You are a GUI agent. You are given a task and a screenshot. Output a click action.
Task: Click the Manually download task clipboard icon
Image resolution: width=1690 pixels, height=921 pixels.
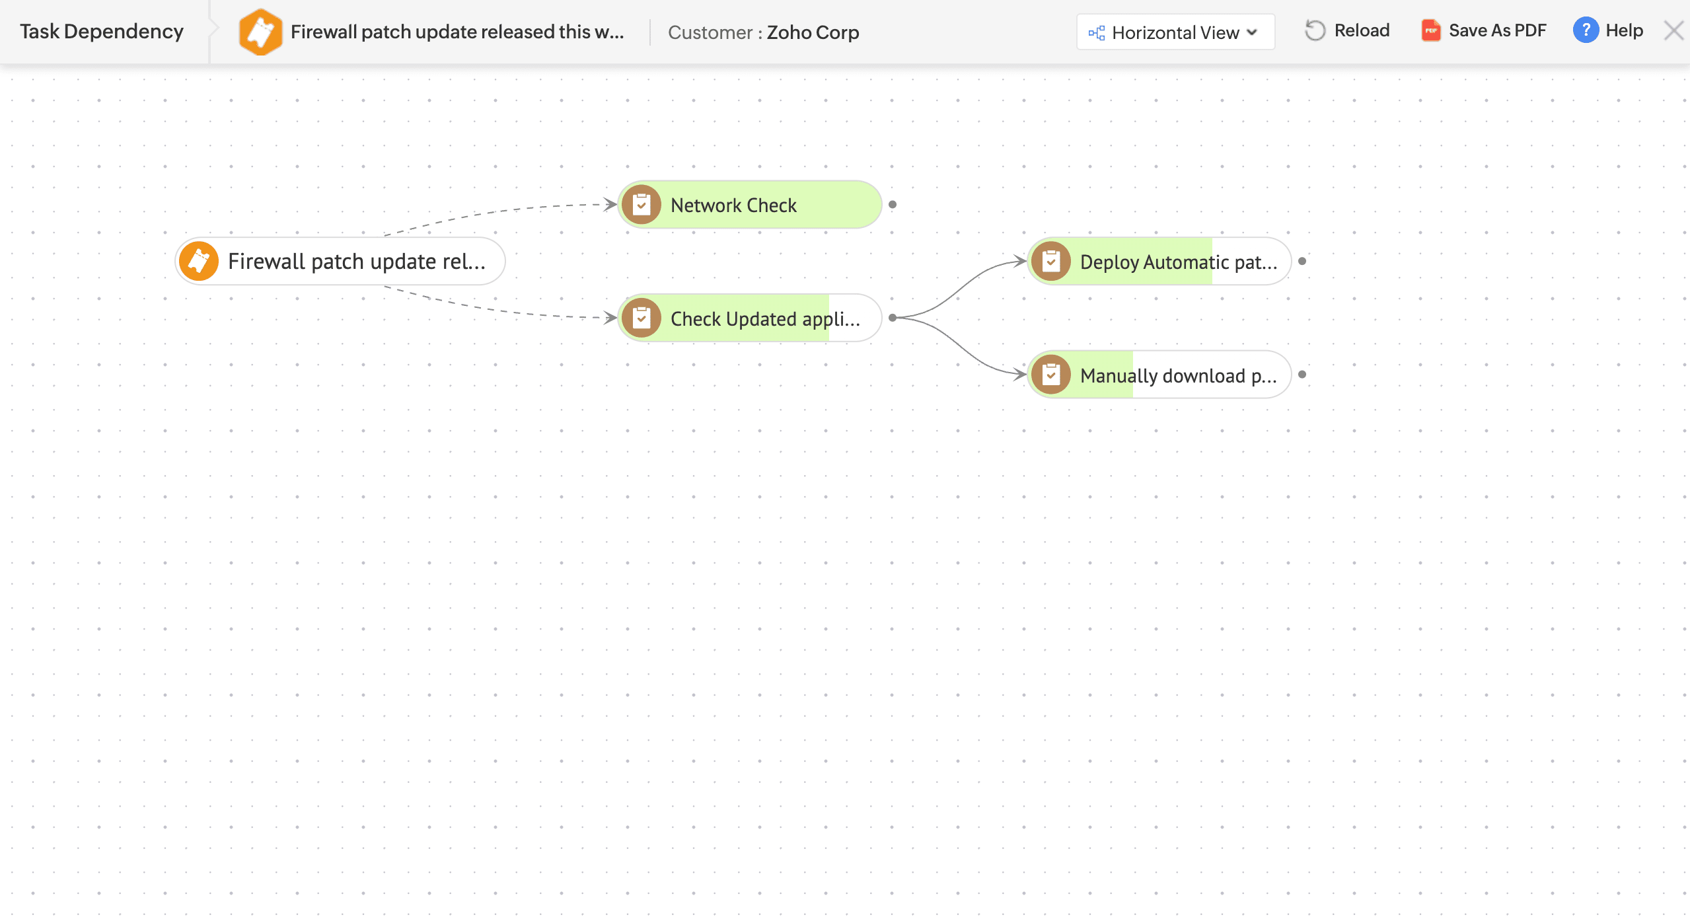[1051, 375]
